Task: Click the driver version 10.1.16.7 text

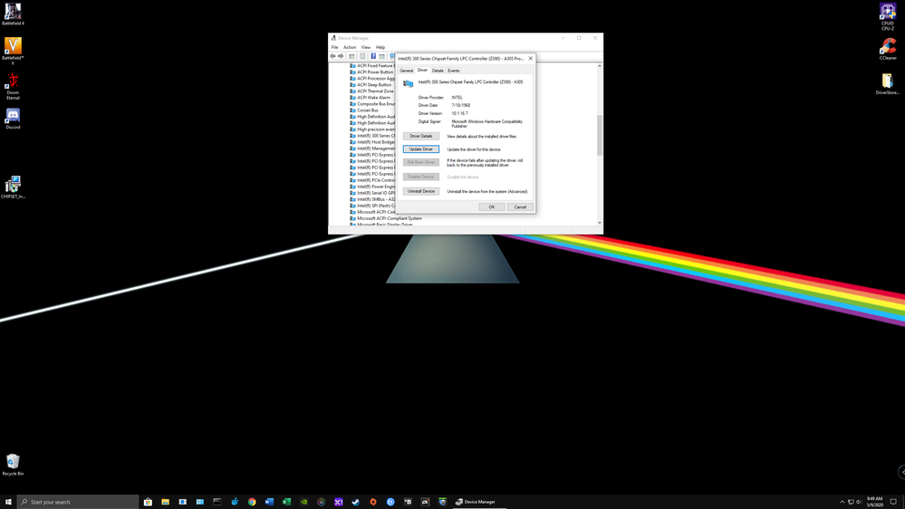Action: pyautogui.click(x=460, y=114)
